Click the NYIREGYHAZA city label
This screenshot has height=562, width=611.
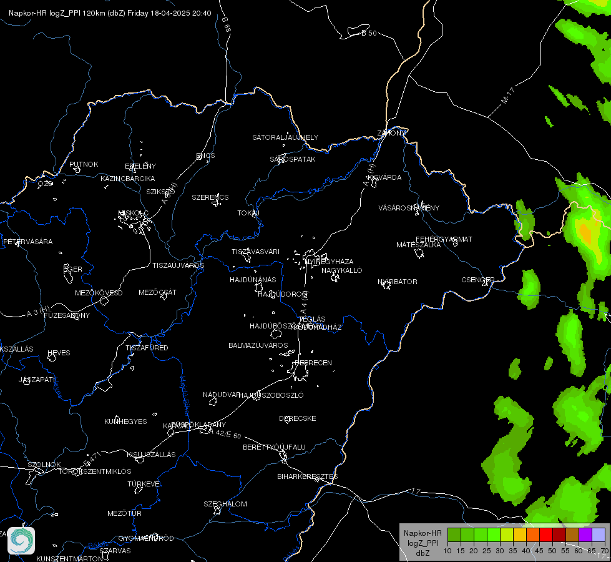click(x=330, y=262)
